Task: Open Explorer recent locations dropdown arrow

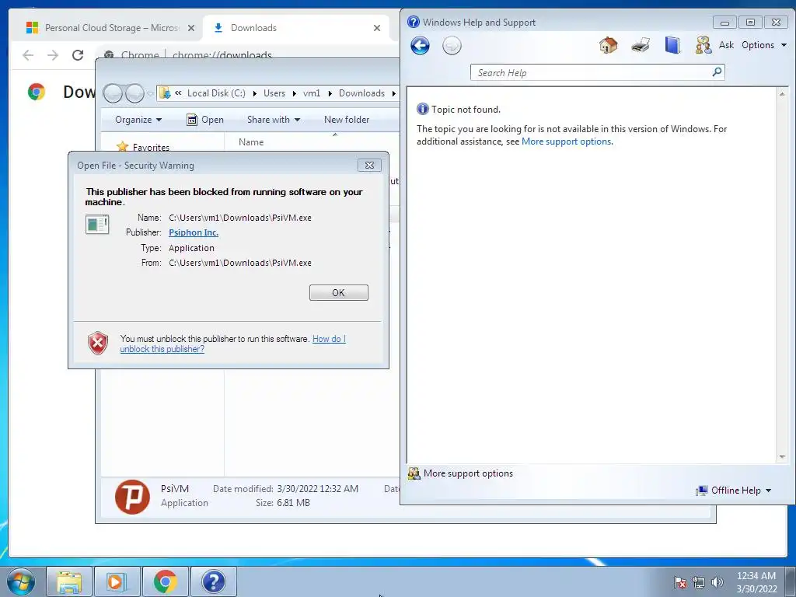Action: (150, 94)
